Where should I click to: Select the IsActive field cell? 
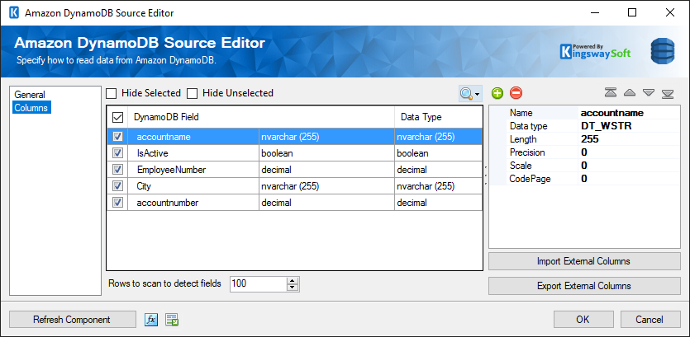pyautogui.click(x=193, y=153)
